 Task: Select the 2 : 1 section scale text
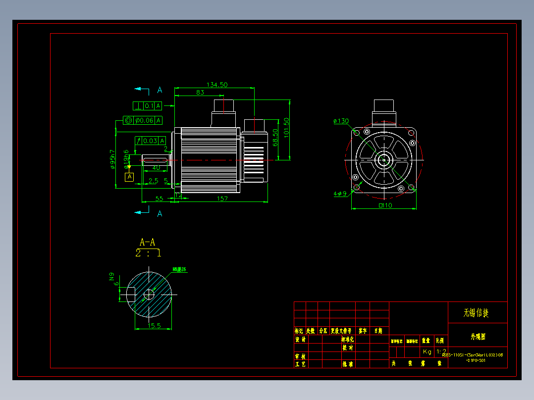coord(148,253)
